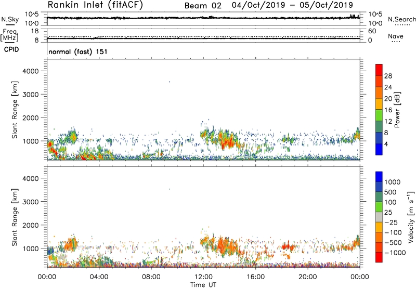Screen dimensions: 416x288
Task: Click the 'Time UT' axis title
Action: pyautogui.click(x=203, y=285)
